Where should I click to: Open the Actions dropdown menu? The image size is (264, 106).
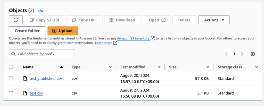(214, 20)
